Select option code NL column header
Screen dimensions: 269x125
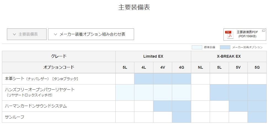click(x=200, y=67)
